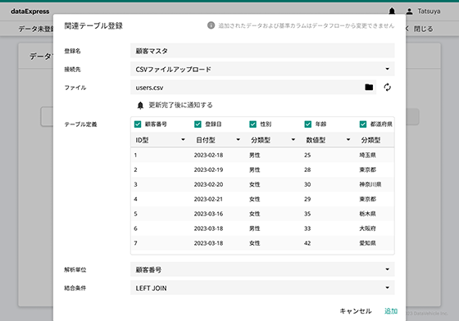Viewport: 459px width, 321px height.
Task: Click the テーブル定義 label
Action: [80, 124]
